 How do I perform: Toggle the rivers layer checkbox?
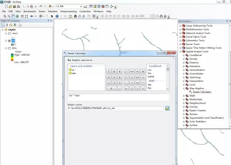point(9,34)
